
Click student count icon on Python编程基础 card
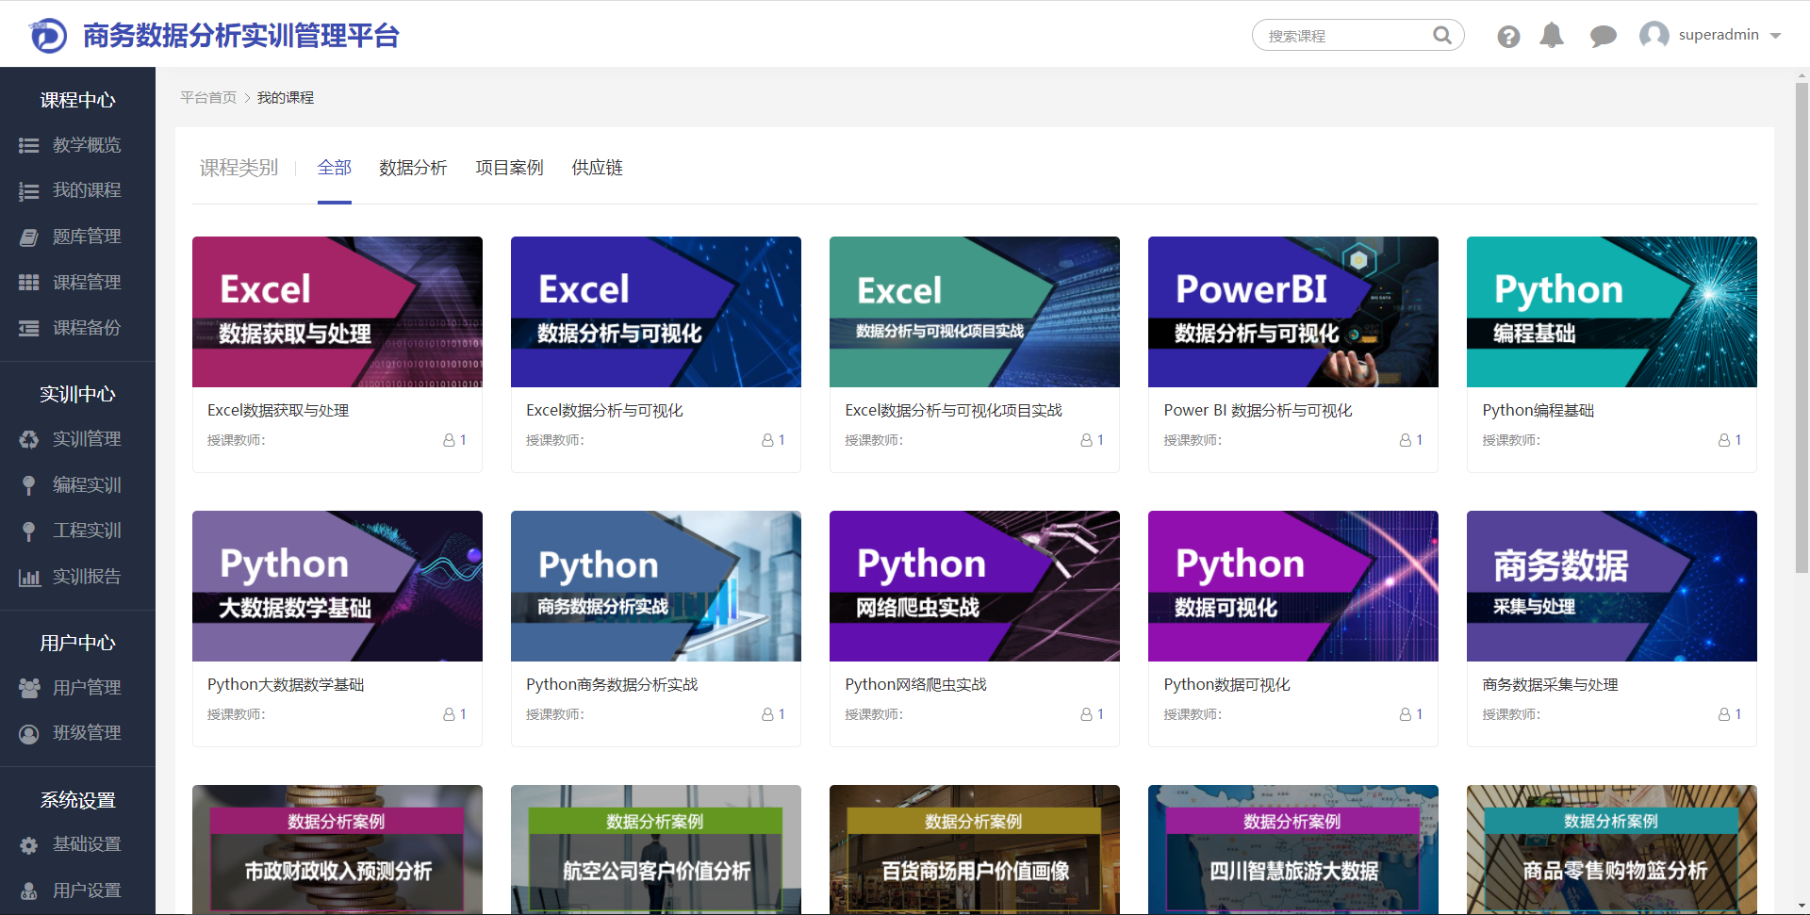pos(1724,440)
